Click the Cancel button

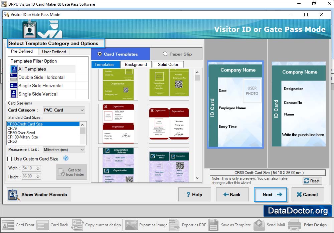308,195
